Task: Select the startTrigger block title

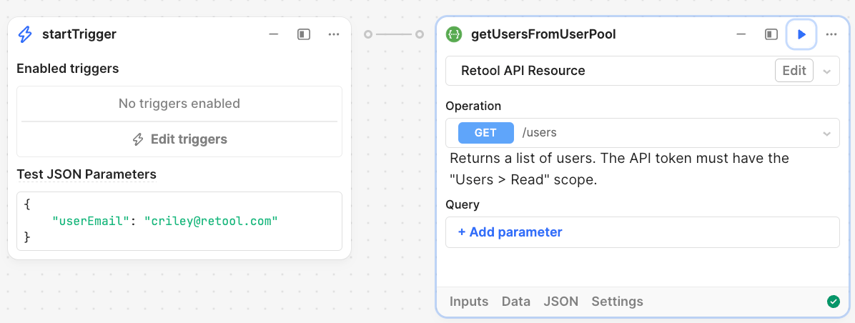Action: [79, 34]
